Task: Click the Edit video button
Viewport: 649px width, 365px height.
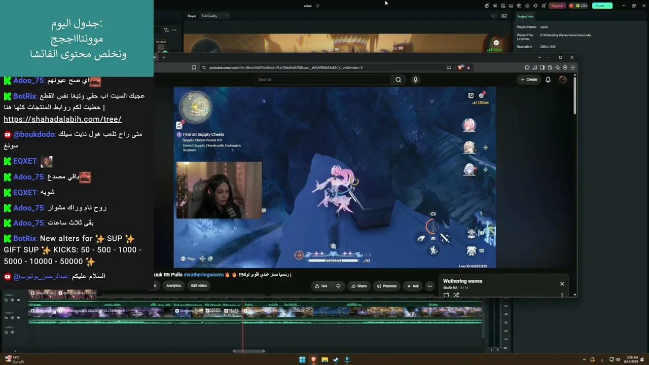Action: pyautogui.click(x=199, y=285)
